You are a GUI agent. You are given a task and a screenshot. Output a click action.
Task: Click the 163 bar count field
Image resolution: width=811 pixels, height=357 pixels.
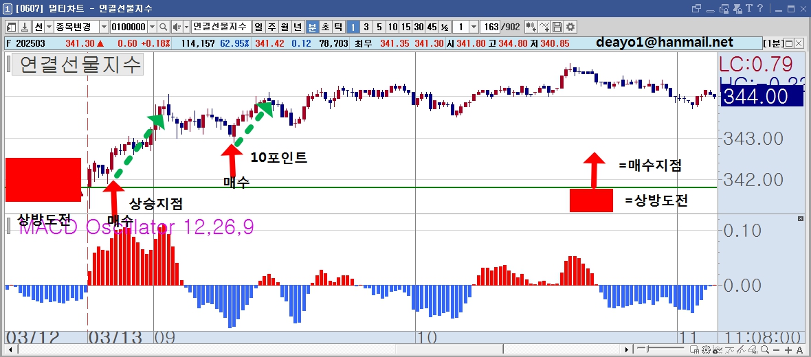pyautogui.click(x=490, y=27)
